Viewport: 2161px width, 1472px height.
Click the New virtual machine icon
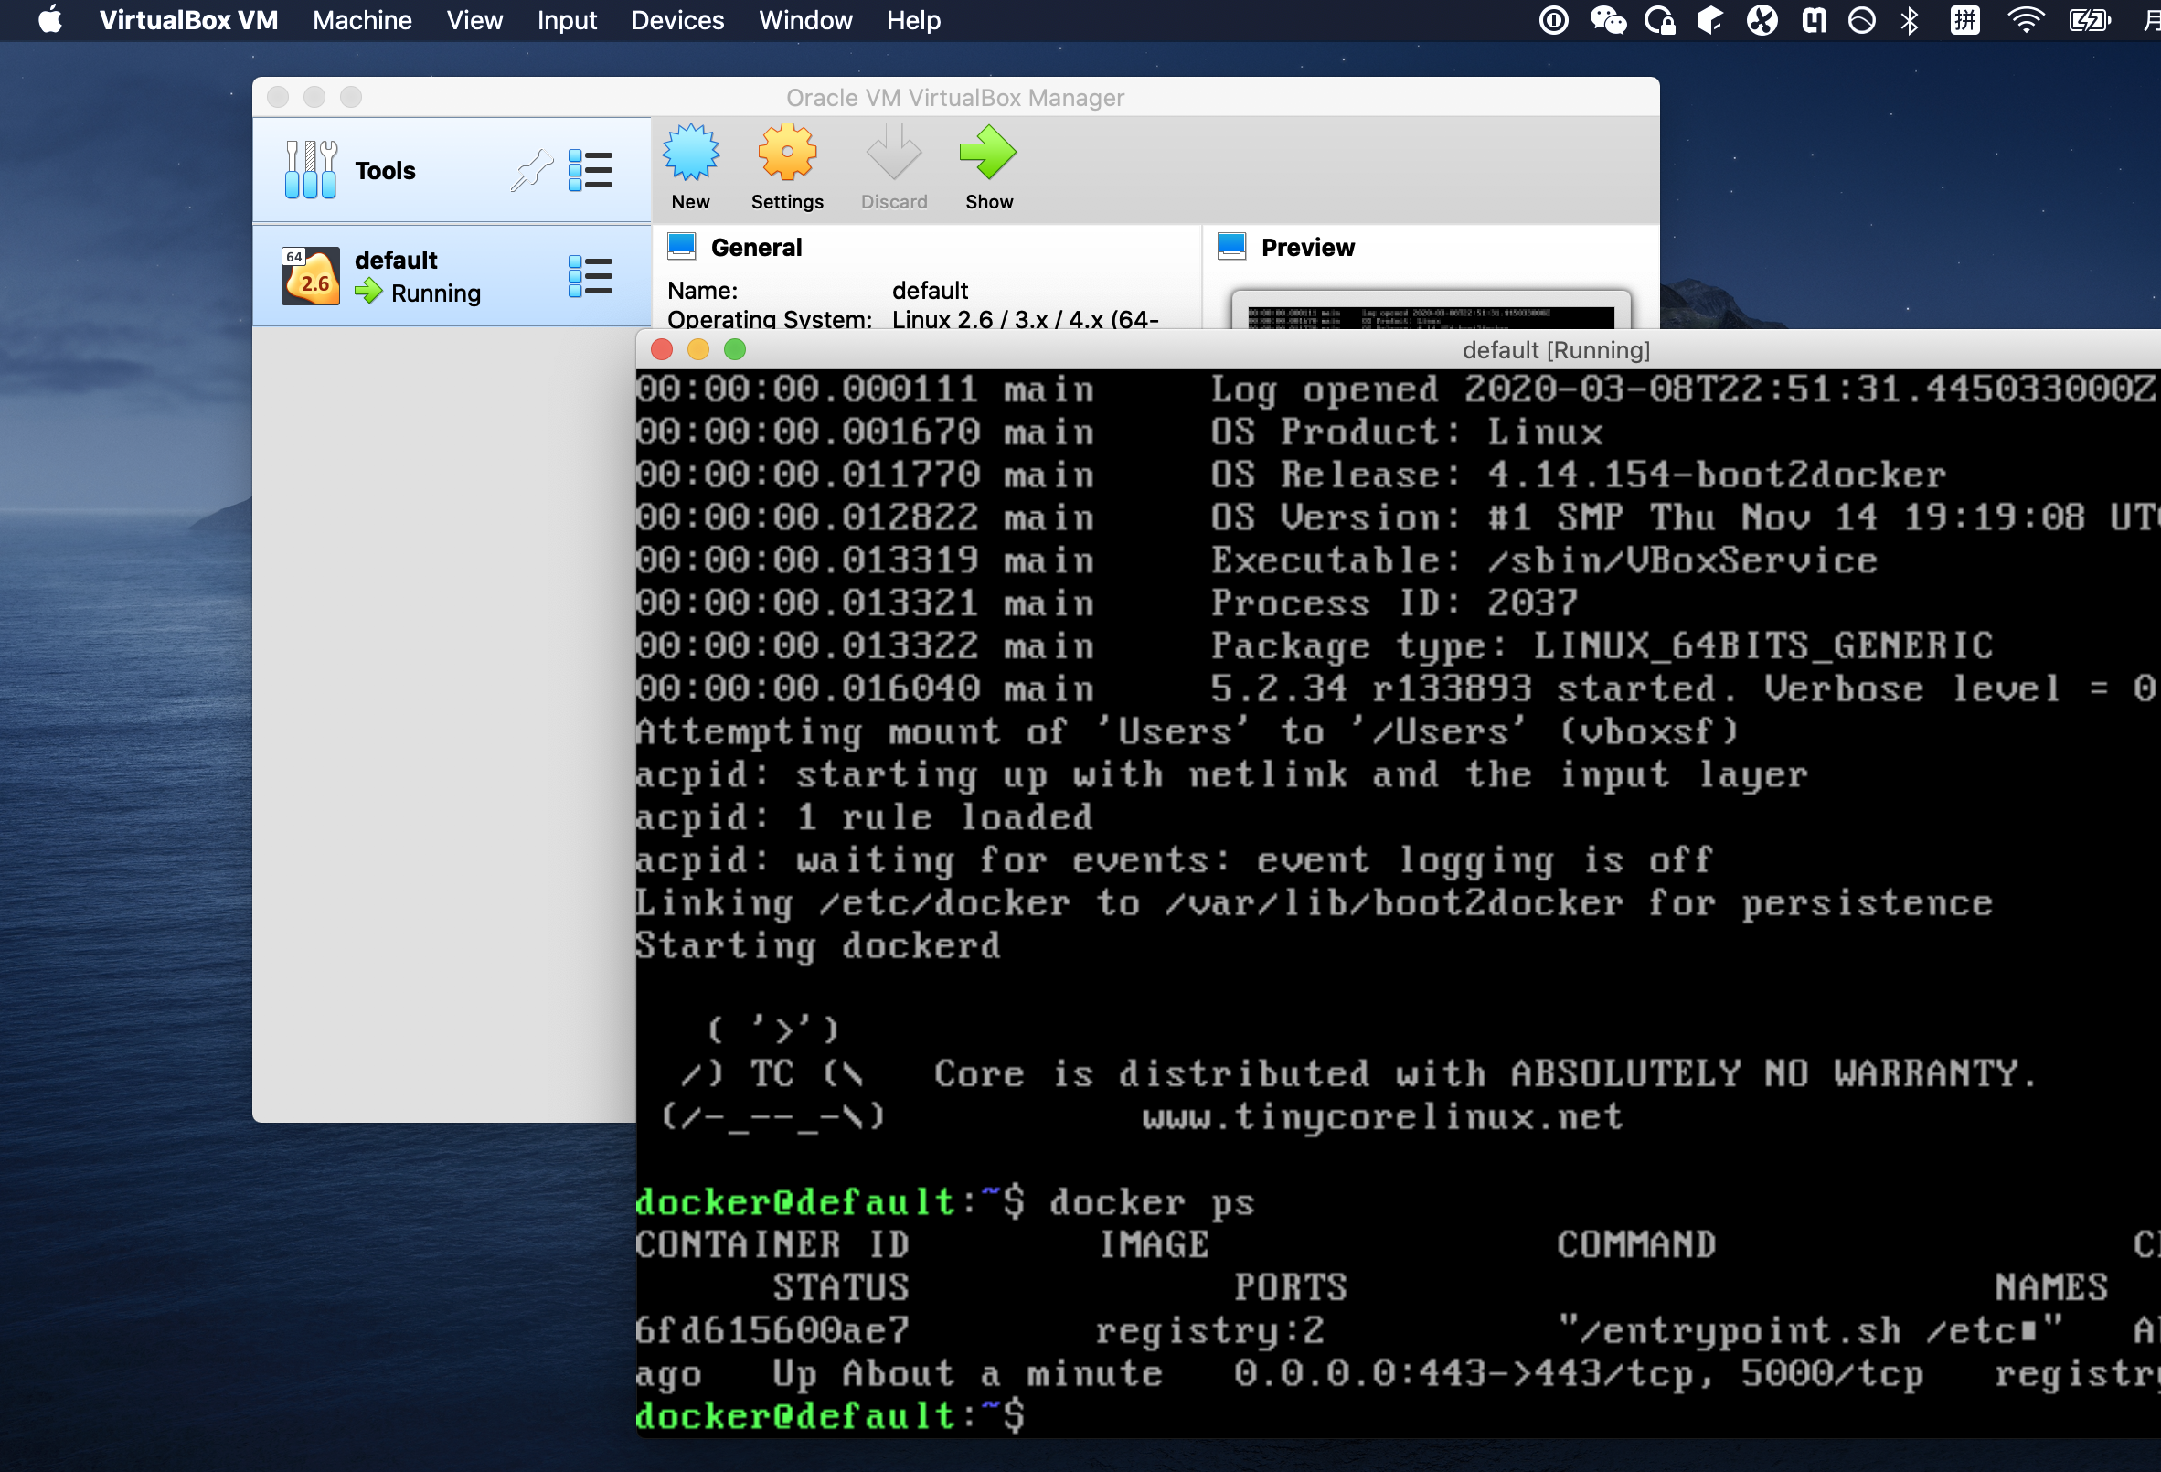(690, 154)
